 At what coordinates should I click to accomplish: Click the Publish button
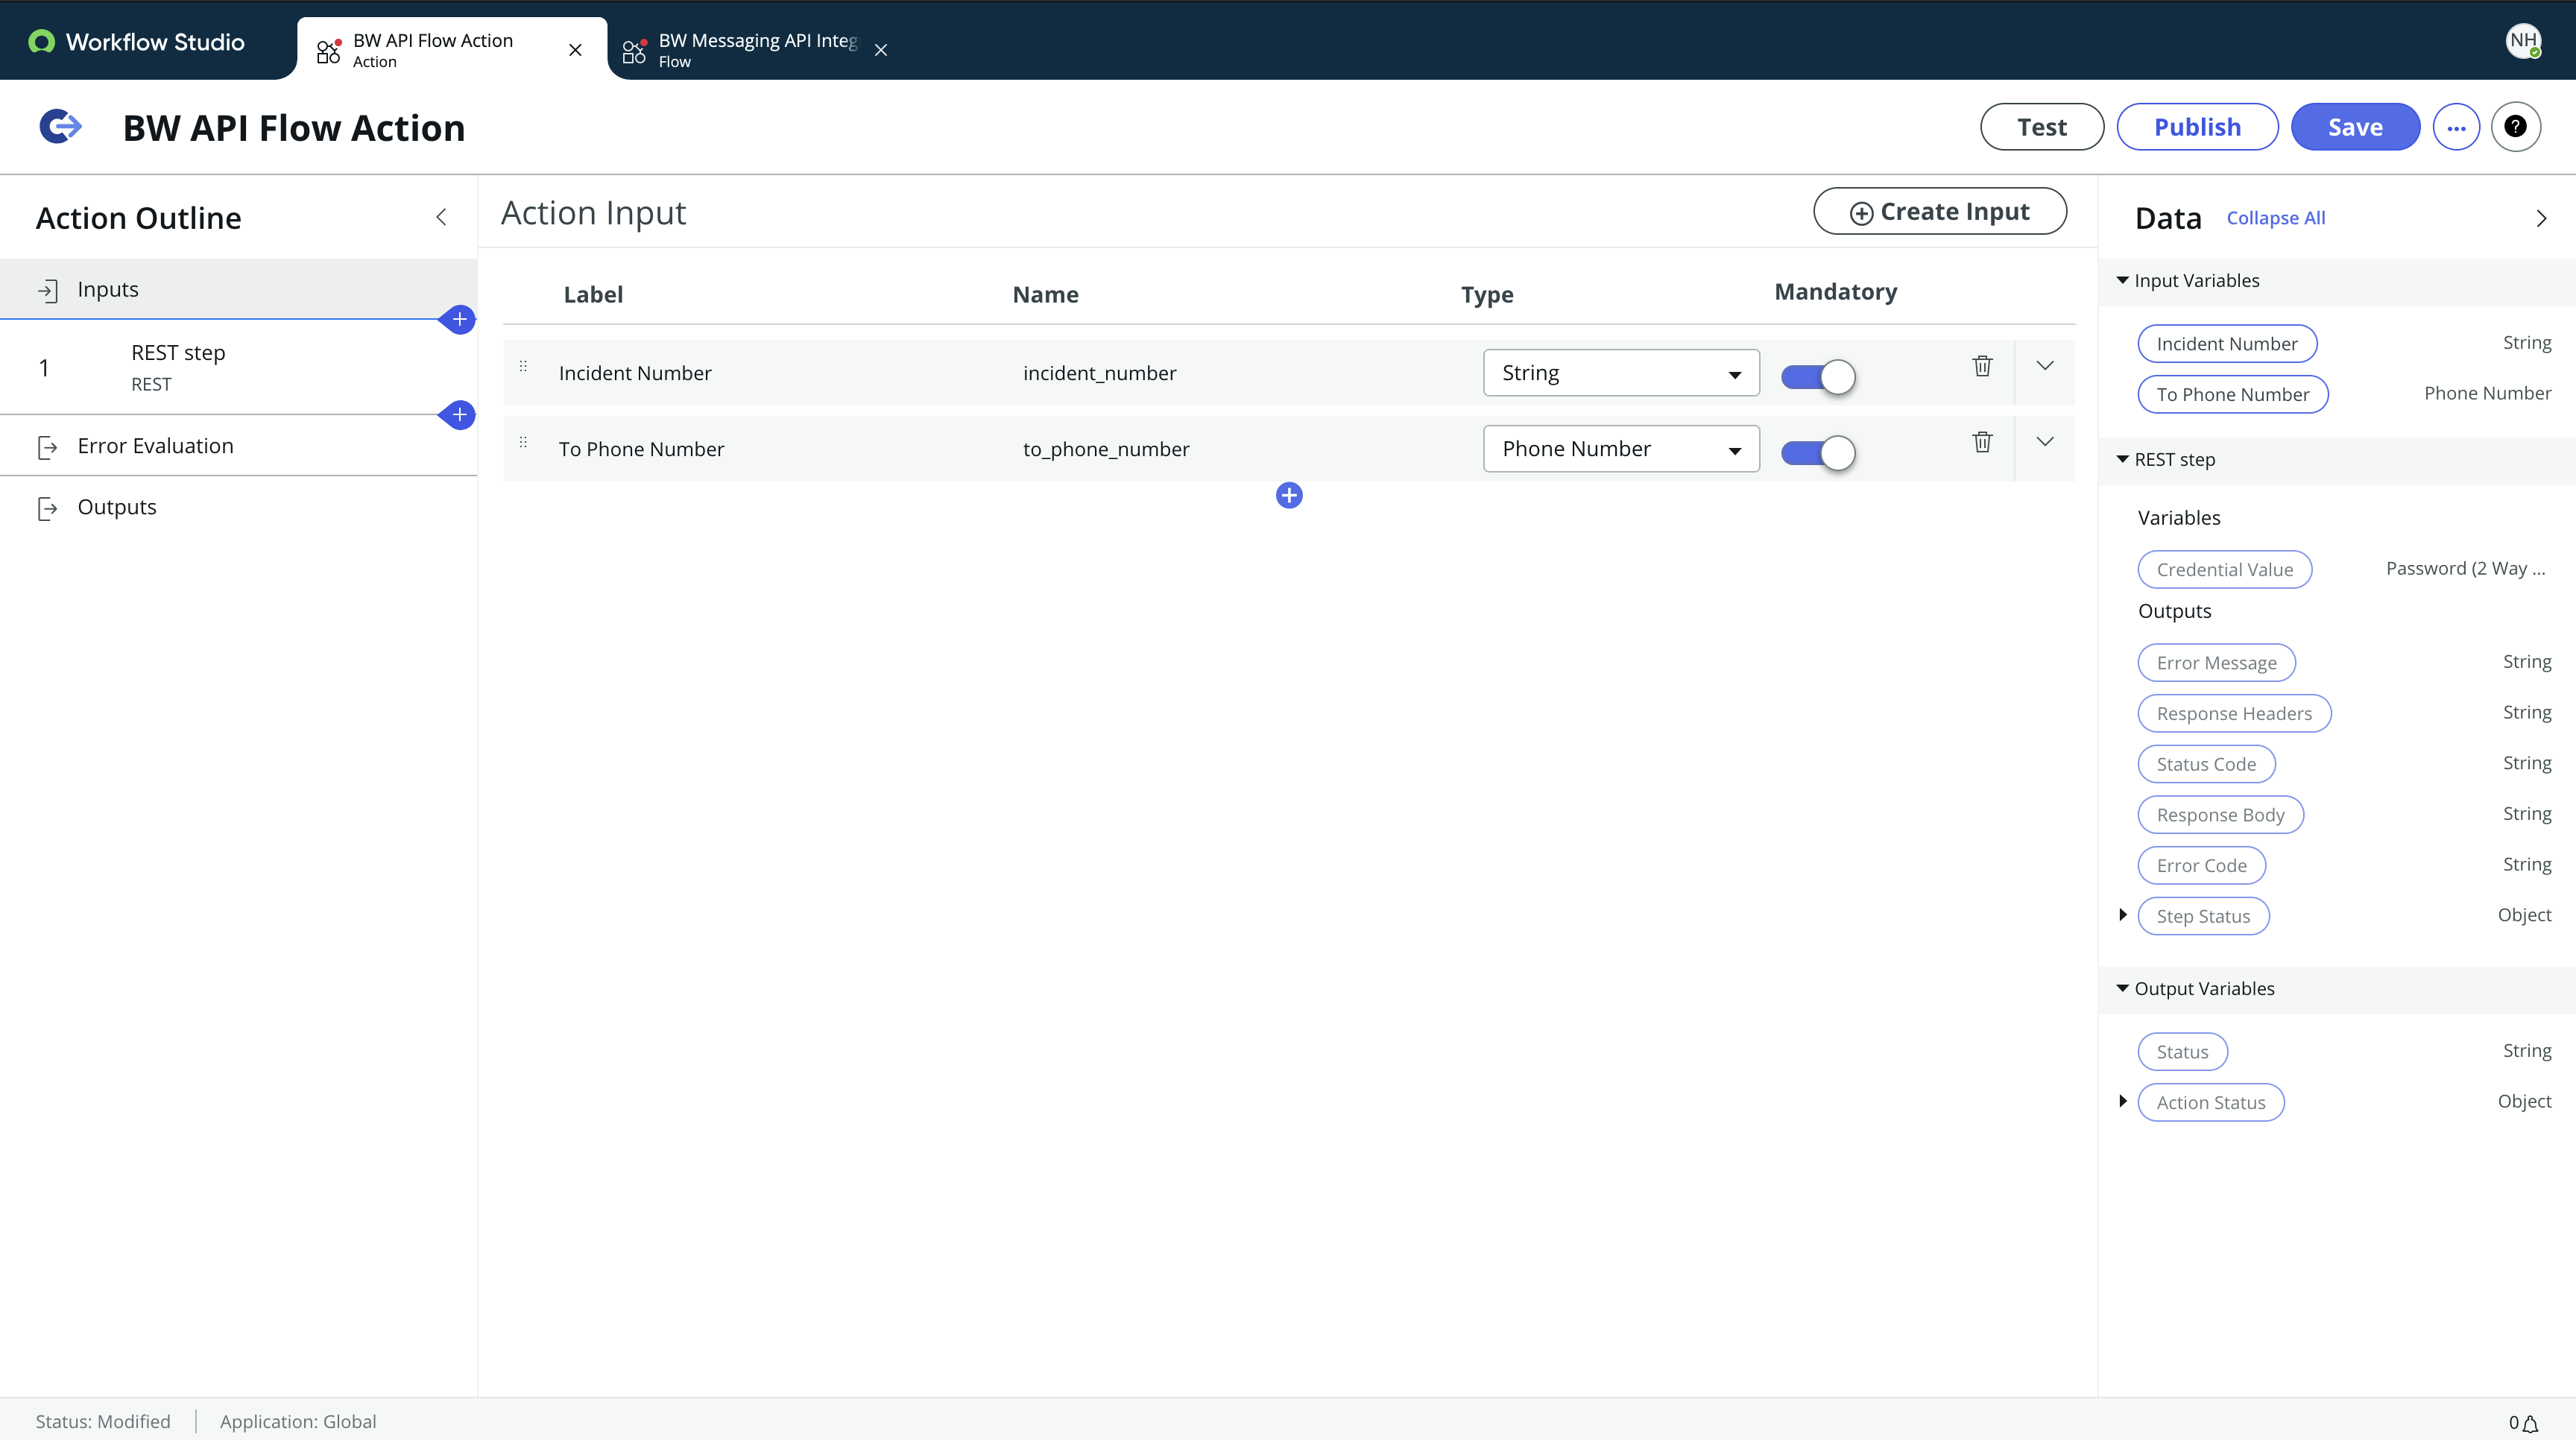(2197, 127)
